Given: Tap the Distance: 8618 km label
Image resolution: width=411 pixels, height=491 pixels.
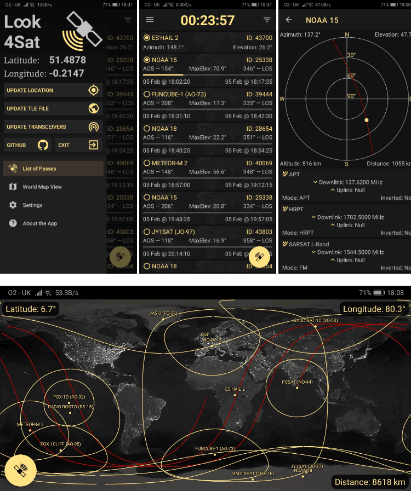Looking at the screenshot, I should [370, 482].
